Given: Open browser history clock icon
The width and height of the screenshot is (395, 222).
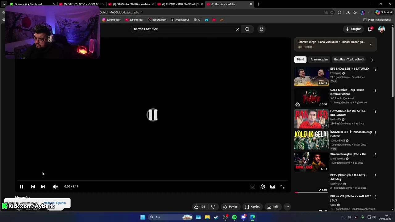Looking at the screenshot, I should point(355,12).
